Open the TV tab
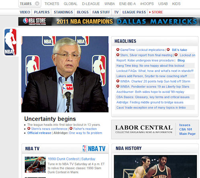This screenshot has height=178, width=200. click(116, 12)
